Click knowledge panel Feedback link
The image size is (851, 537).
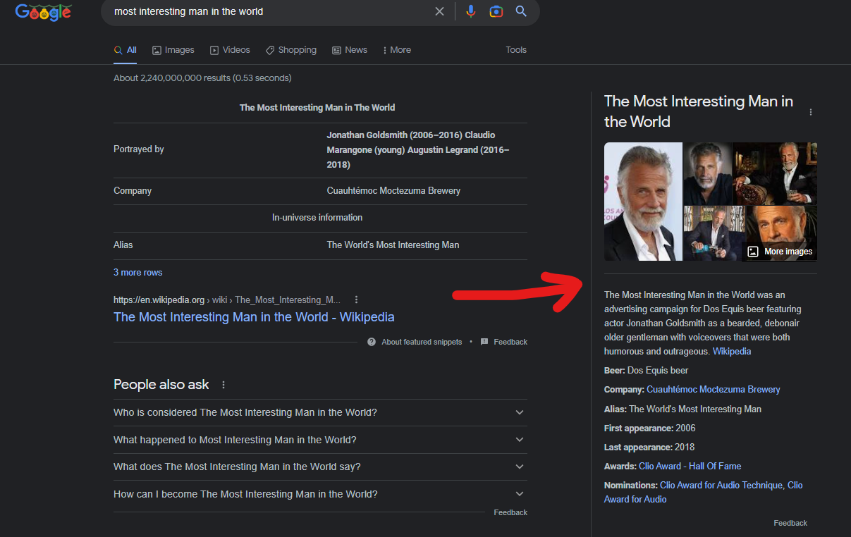pos(790,523)
